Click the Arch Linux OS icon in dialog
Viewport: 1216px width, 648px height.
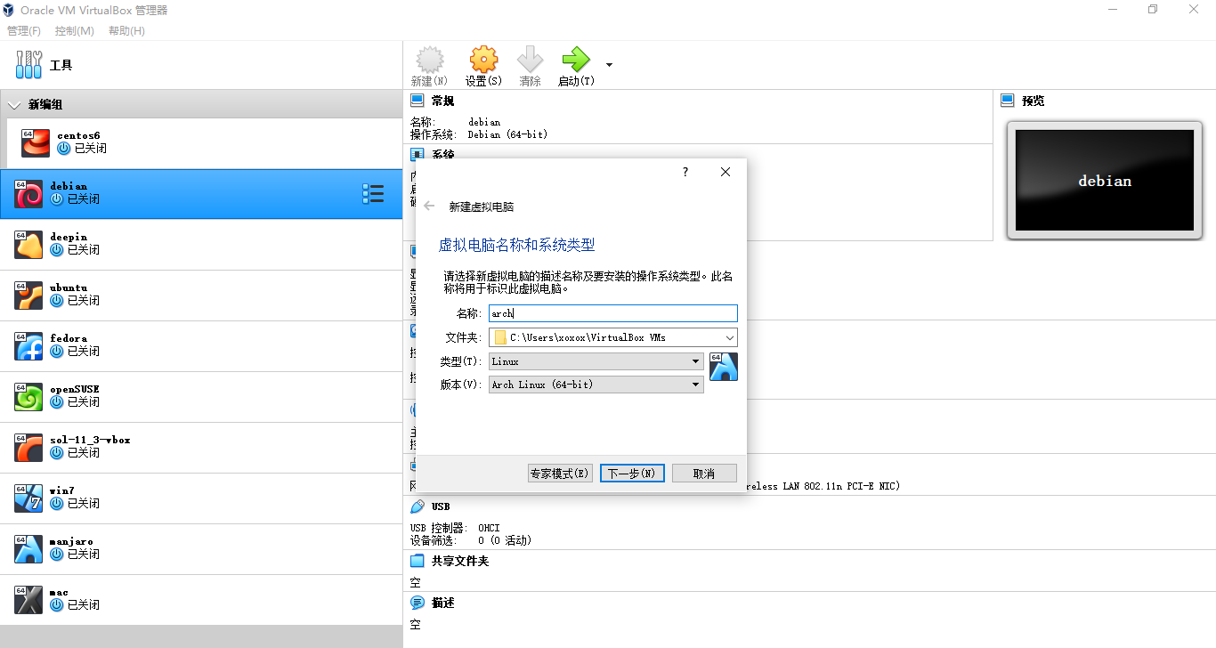pyautogui.click(x=724, y=367)
